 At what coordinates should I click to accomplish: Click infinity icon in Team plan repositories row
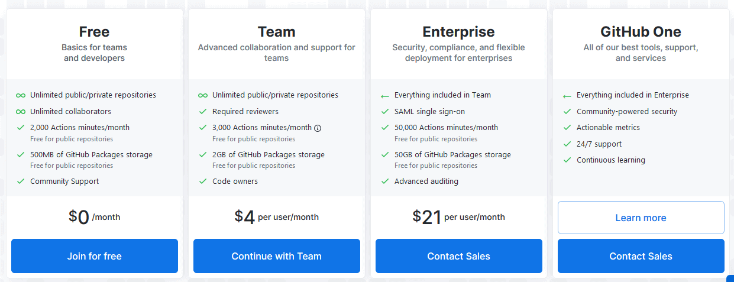pyautogui.click(x=203, y=95)
